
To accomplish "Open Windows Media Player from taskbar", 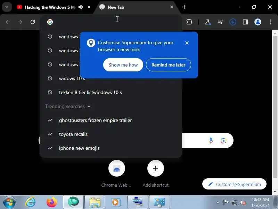I will click(x=116, y=202).
